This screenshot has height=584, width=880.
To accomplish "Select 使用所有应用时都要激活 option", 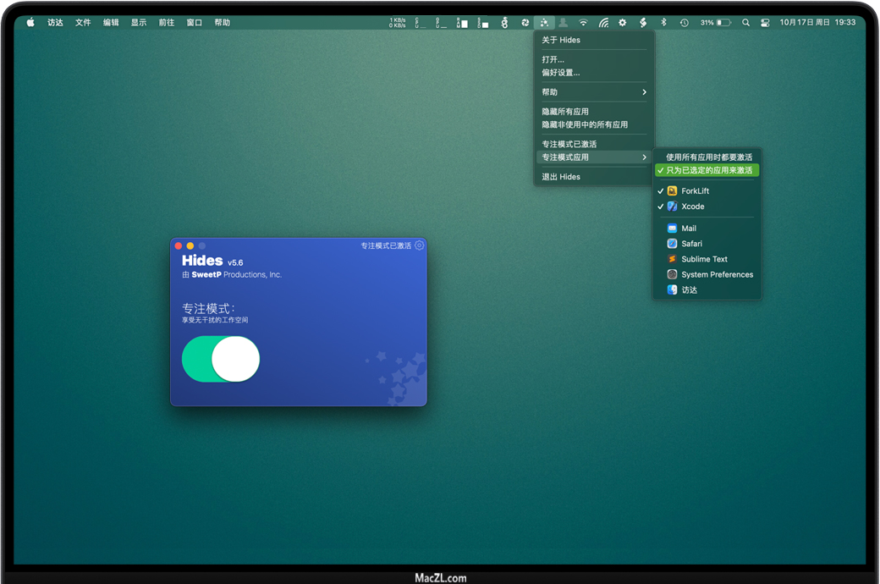I will pyautogui.click(x=708, y=157).
